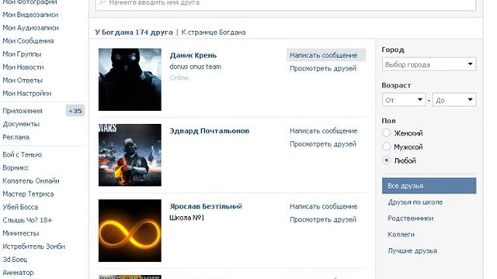
Task: Switch to Коллеги list
Action: coord(401,234)
